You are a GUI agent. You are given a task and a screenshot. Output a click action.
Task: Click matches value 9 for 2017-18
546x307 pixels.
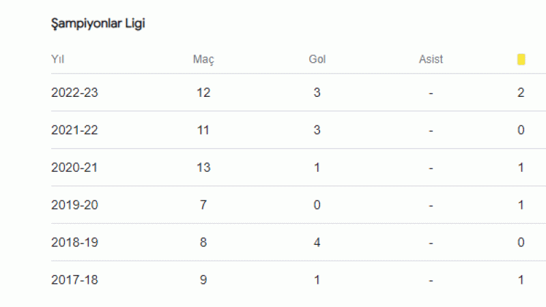click(x=203, y=280)
